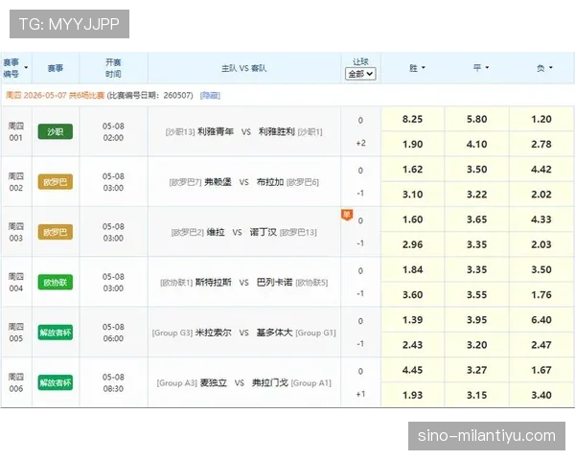The height and width of the screenshot is (460, 575).
Task: Select draw odds 3.50 for match 002
Action: [476, 170]
